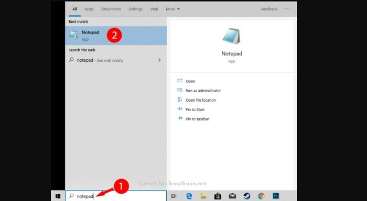
Task: Open the Feedback link
Action: 269,9
